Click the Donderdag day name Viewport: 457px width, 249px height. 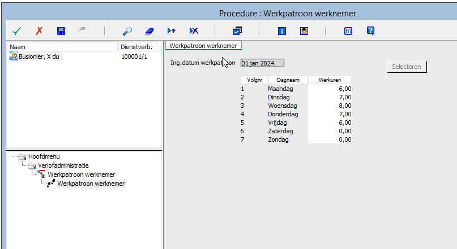pyautogui.click(x=283, y=114)
